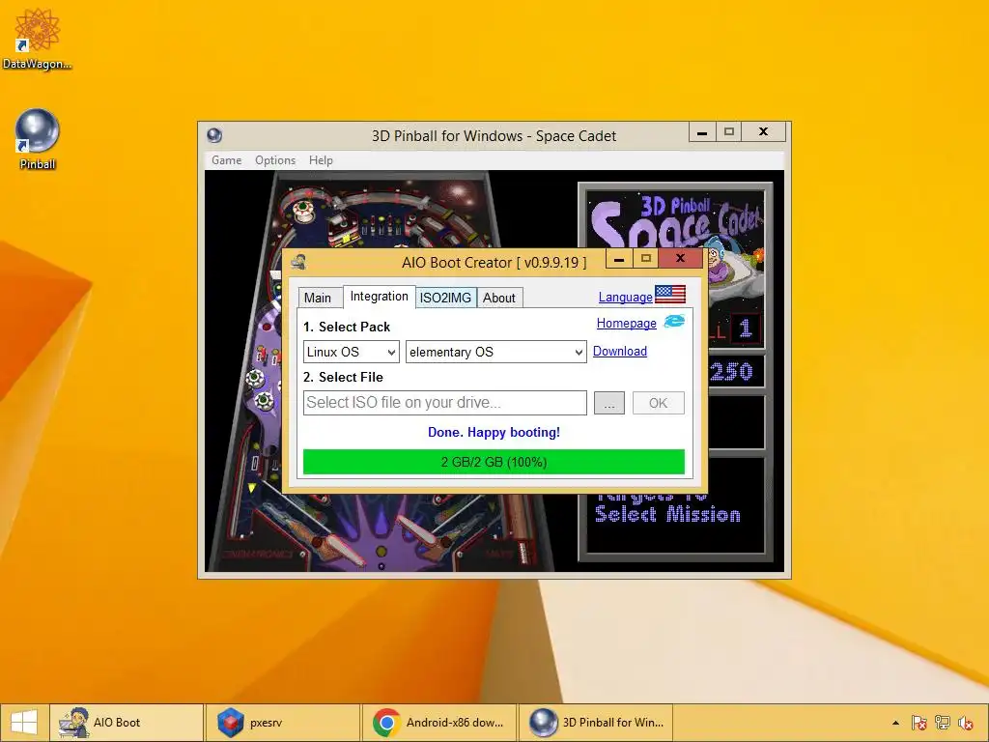Minimize the 3D Pinball window
This screenshot has width=989, height=742.
tap(702, 131)
